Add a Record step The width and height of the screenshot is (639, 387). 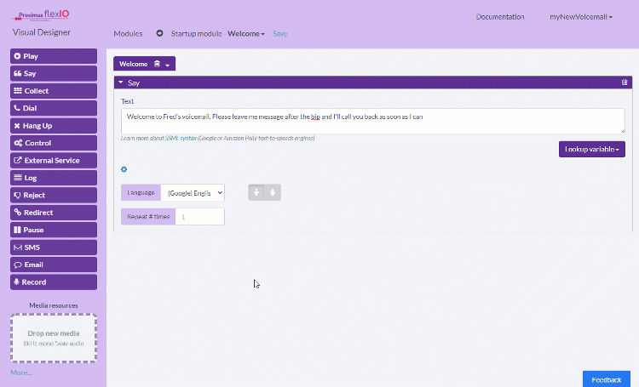tap(54, 282)
